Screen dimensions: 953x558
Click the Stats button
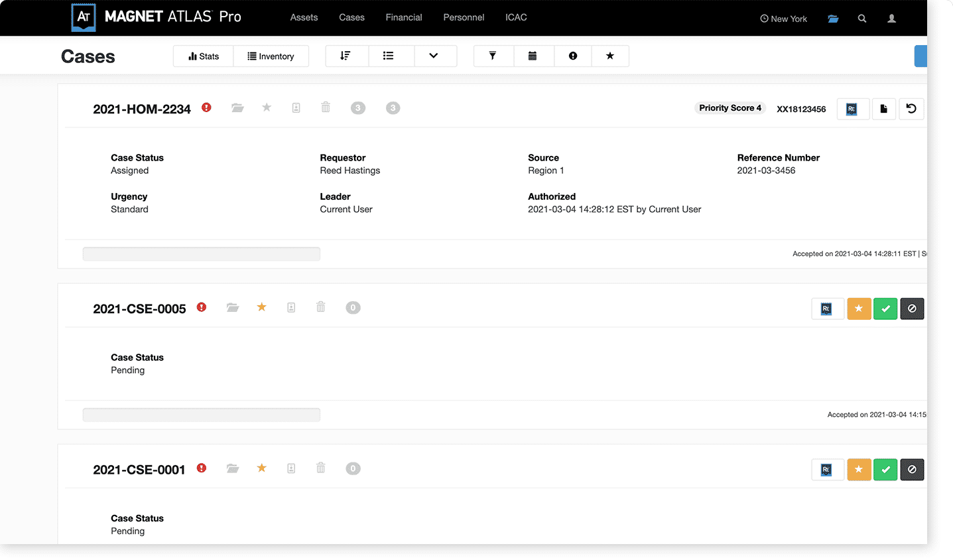coord(204,56)
